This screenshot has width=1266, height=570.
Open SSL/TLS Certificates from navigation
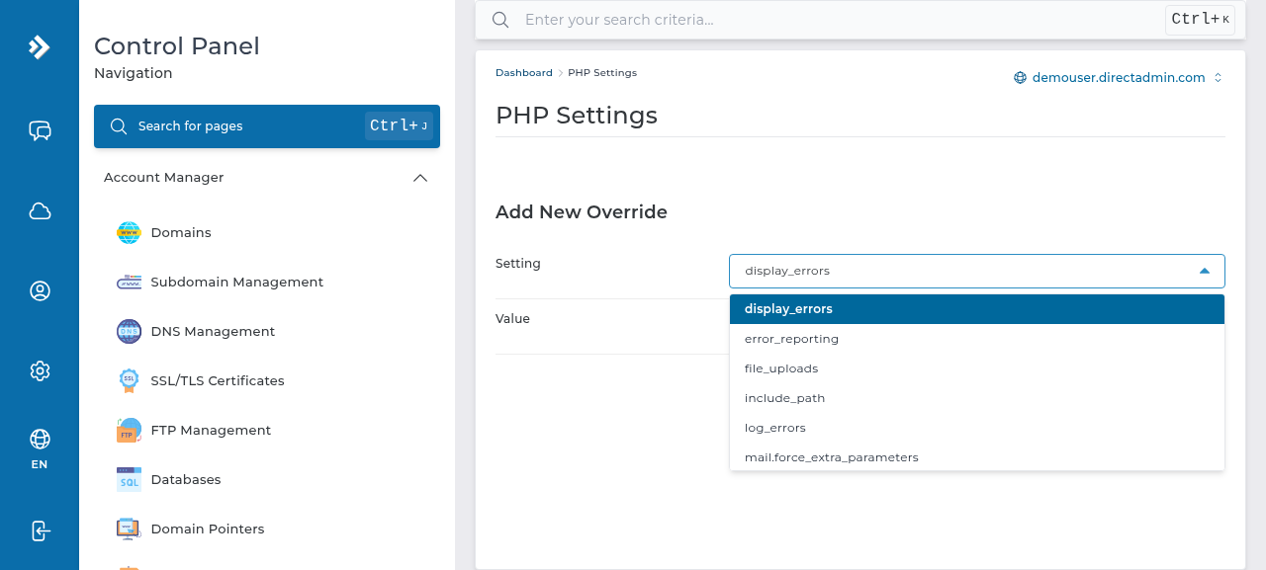click(218, 381)
